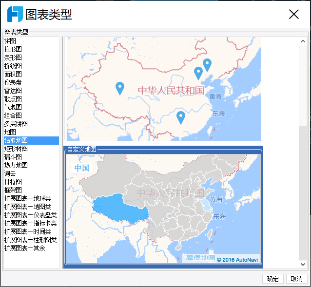Viewport: 311px width, 287px height.
Task: Choose 热力地图 from the list
Action: (x=31, y=165)
